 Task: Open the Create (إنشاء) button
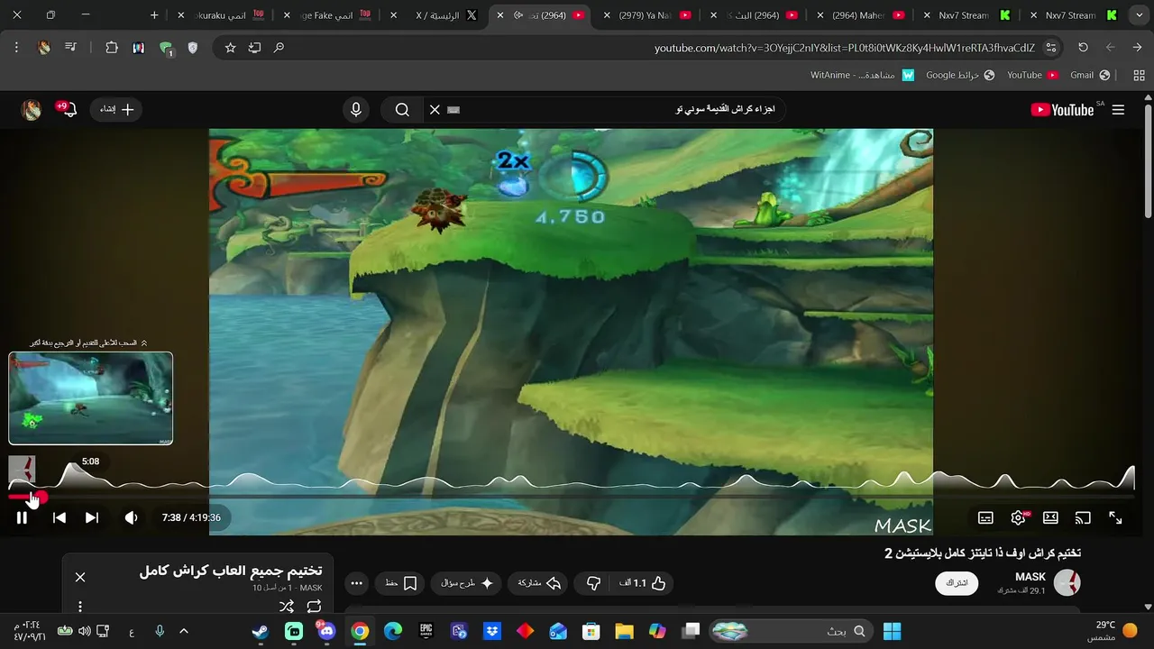pyautogui.click(x=116, y=109)
